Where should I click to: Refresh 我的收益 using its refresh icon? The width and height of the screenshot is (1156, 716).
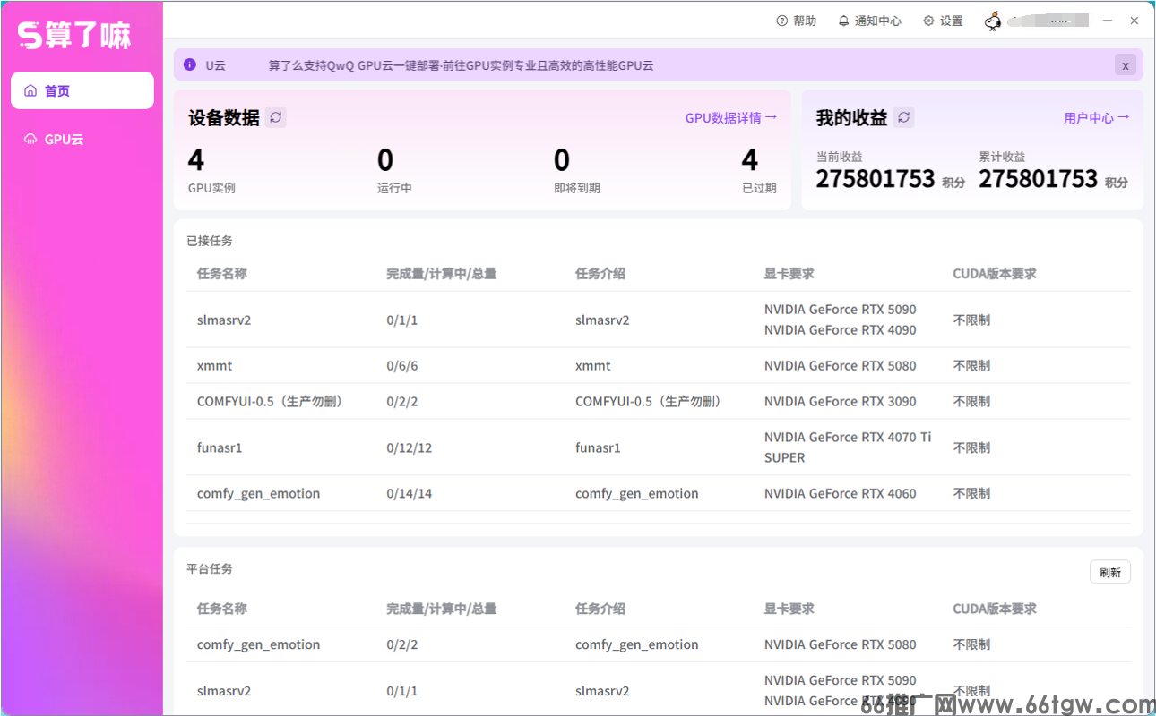coord(904,117)
